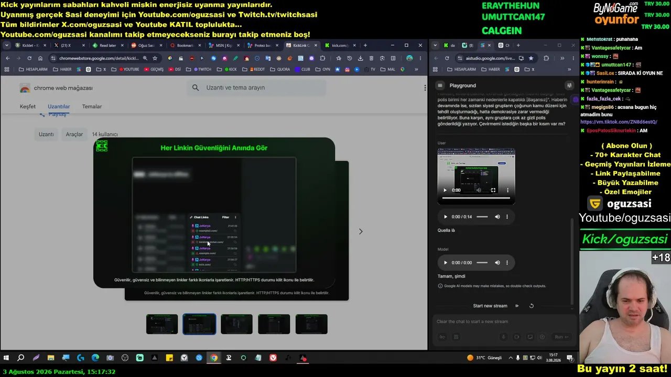Switch to the Uzantılar tab

coord(59,107)
